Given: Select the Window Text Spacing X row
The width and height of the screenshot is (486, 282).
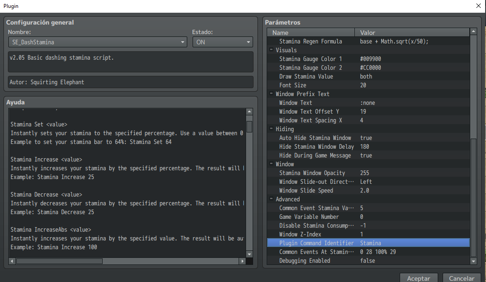Looking at the screenshot, I should [368, 120].
